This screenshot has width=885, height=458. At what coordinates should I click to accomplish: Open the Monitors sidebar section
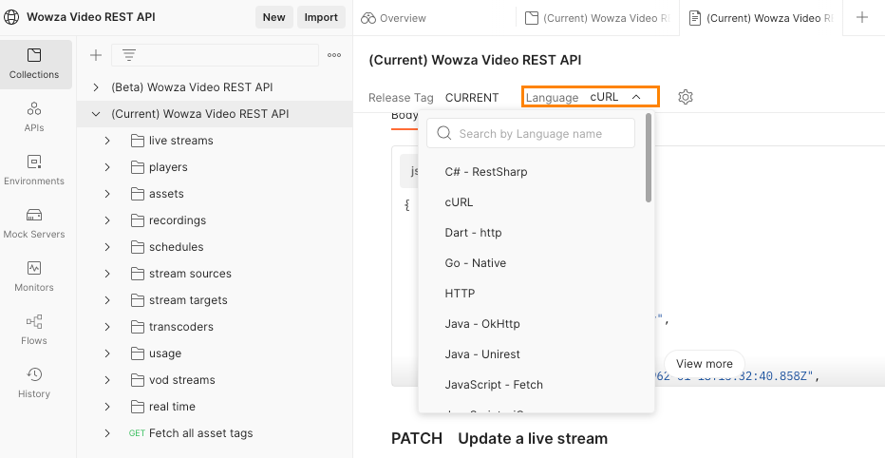(34, 277)
